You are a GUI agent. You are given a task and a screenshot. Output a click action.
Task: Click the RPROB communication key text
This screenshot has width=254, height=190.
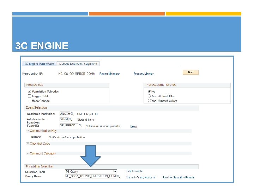[x=36, y=137]
